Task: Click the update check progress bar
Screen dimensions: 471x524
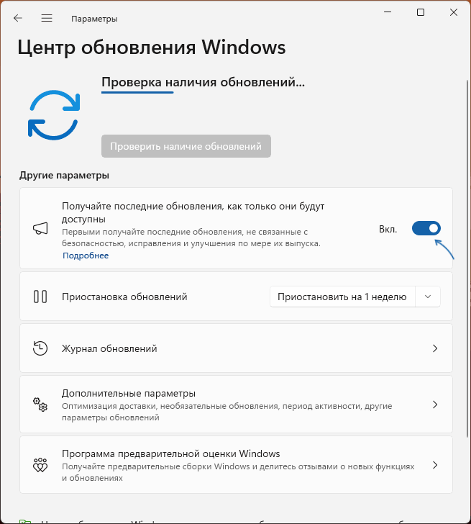Action: tap(137, 92)
